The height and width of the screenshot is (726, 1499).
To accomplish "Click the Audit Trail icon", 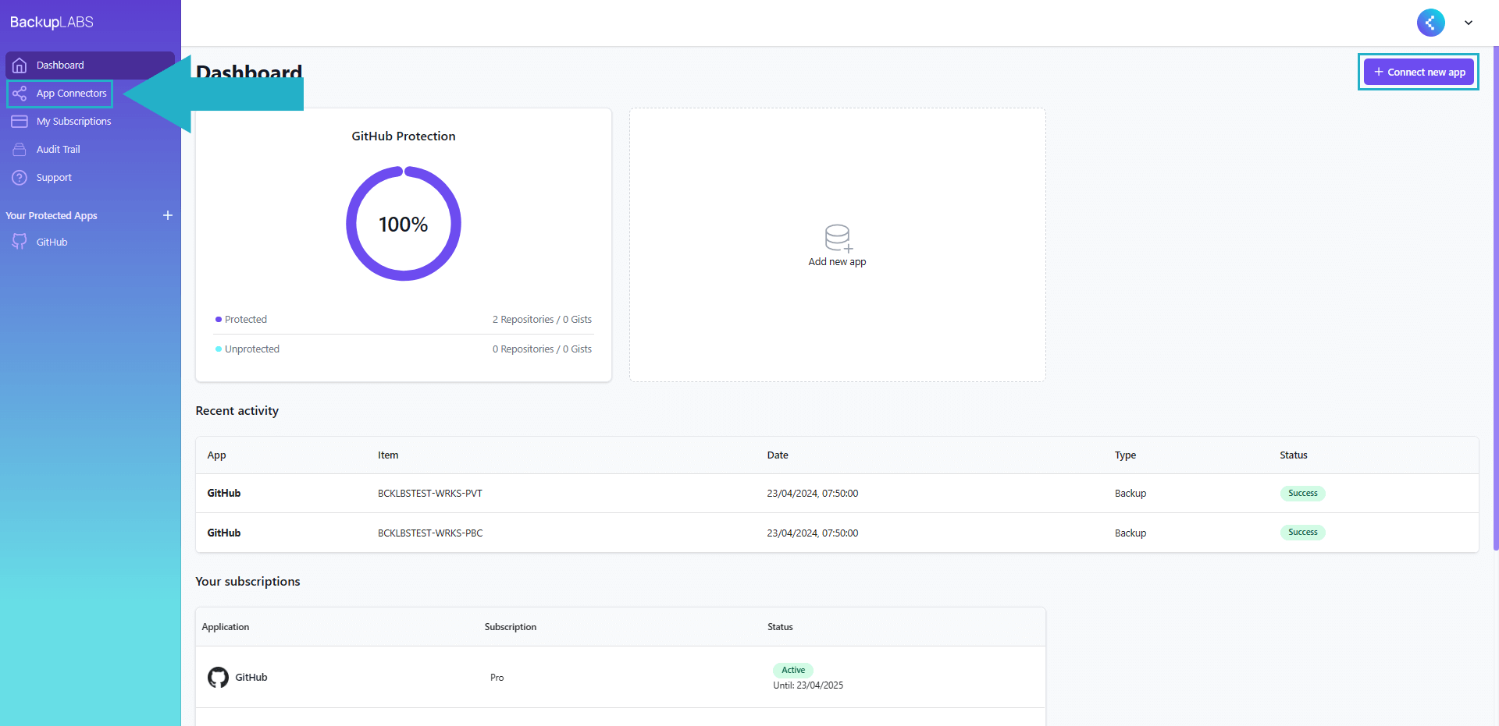I will (x=20, y=150).
